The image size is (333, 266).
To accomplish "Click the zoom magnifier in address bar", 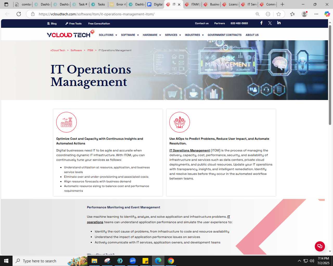I will pyautogui.click(x=257, y=14).
